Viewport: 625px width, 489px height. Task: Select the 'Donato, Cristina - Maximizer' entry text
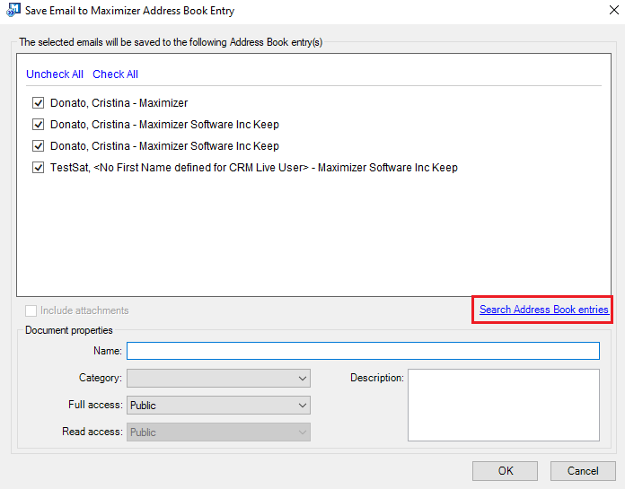point(119,103)
